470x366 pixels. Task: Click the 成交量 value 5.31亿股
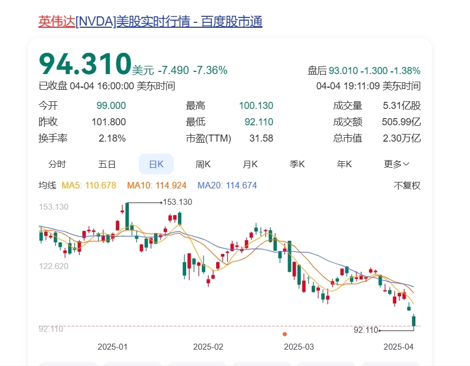(402, 106)
